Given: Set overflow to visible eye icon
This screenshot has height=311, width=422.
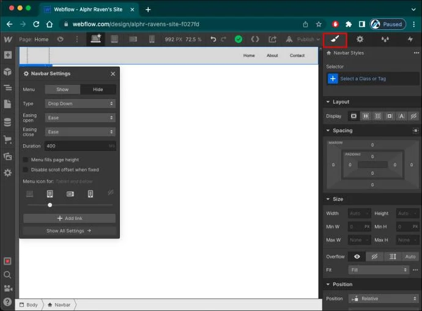Looking at the screenshot, I should [x=357, y=257].
